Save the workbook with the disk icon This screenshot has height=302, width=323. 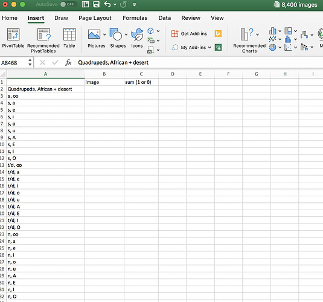(x=96, y=4)
